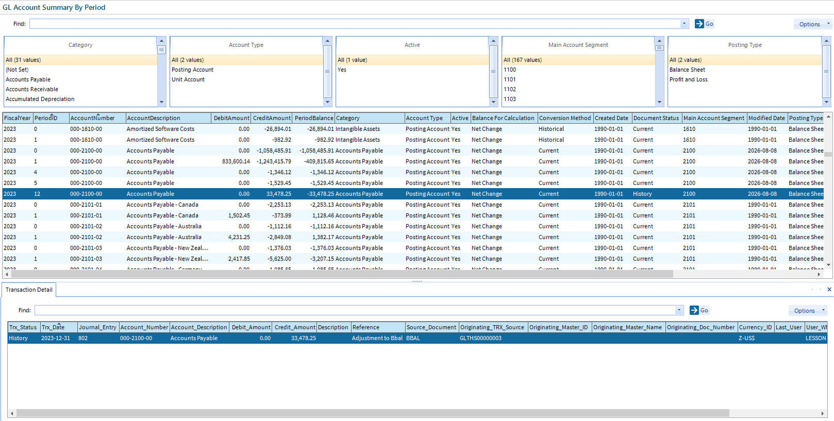The image size is (834, 421).
Task: Select (Not Set) in the Category filter
Action: tap(80, 70)
